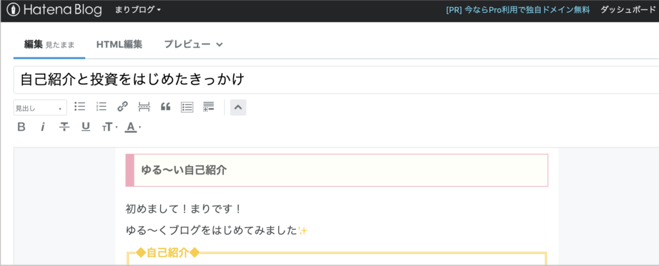The width and height of the screenshot is (659, 266).
Task: Open the ダッシュボード link
Action: pos(628,10)
